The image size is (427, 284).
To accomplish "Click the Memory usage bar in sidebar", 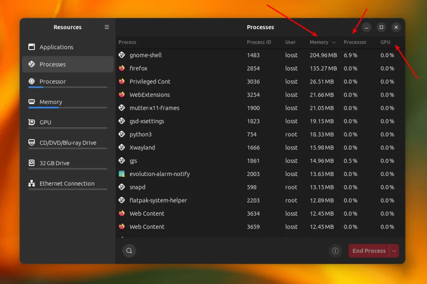I will click(x=68, y=108).
